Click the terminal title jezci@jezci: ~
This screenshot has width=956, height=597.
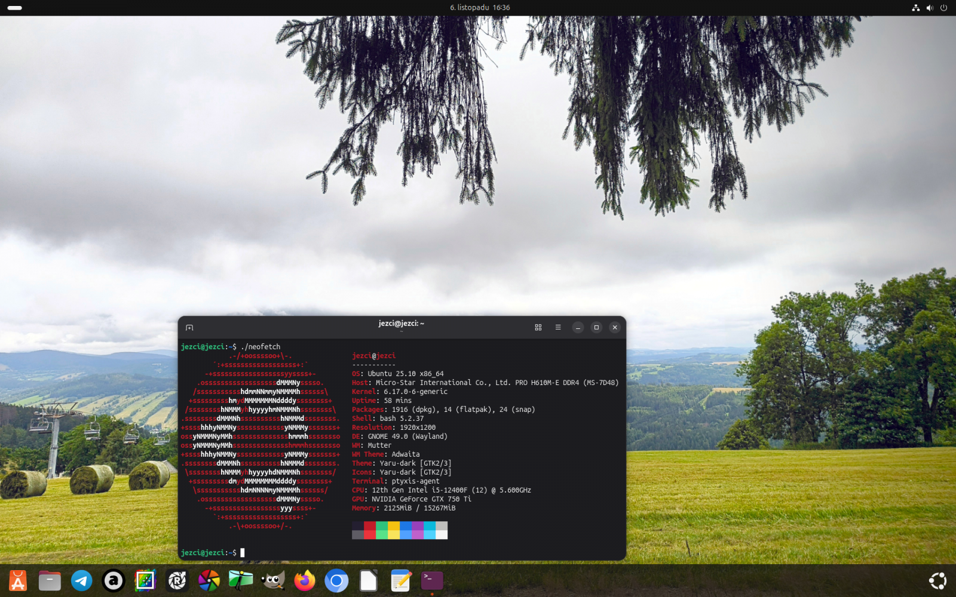[x=402, y=324]
